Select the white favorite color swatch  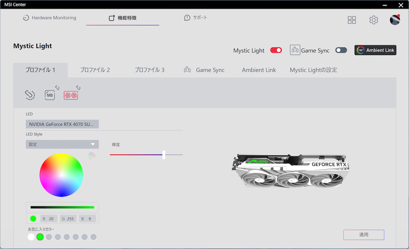coord(31,237)
